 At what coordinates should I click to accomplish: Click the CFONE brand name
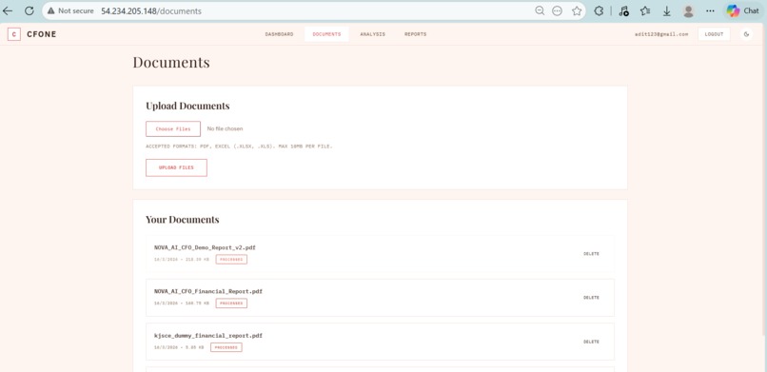(x=42, y=34)
